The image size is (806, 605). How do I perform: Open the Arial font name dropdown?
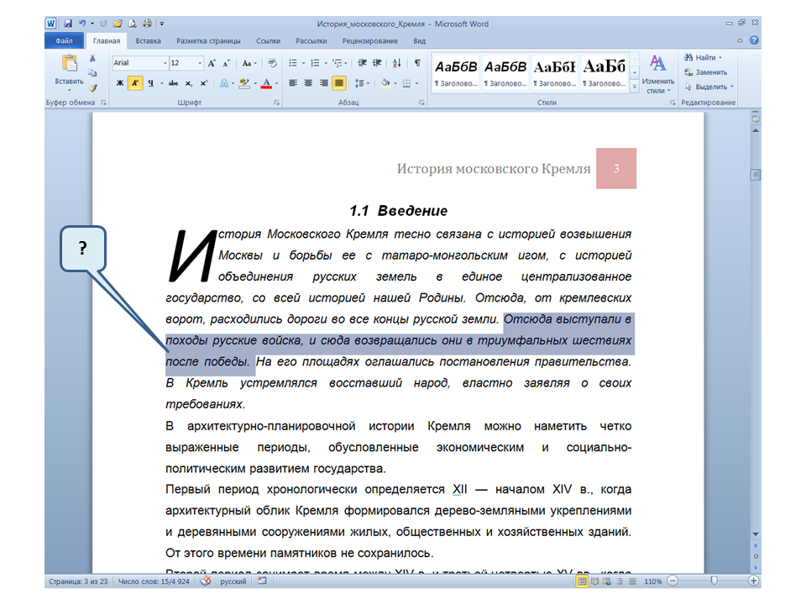[165, 63]
